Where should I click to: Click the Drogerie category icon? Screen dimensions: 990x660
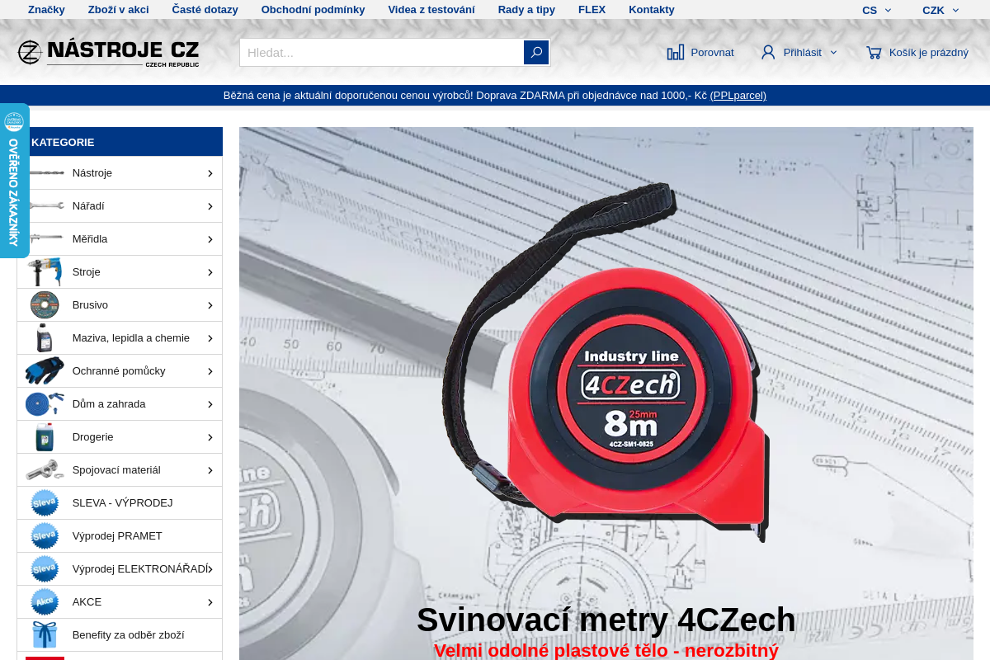(45, 436)
